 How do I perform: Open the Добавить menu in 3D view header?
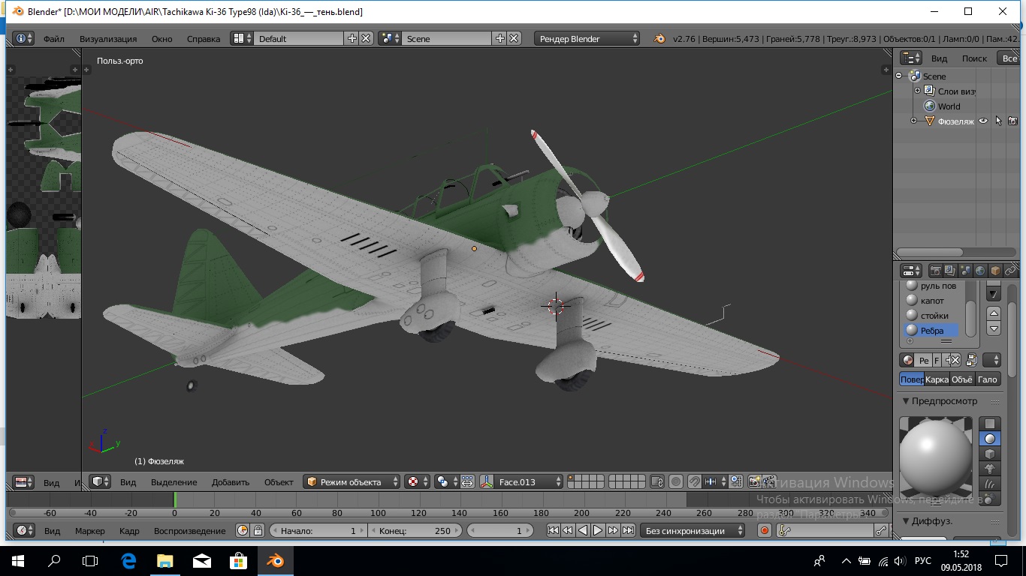point(230,482)
